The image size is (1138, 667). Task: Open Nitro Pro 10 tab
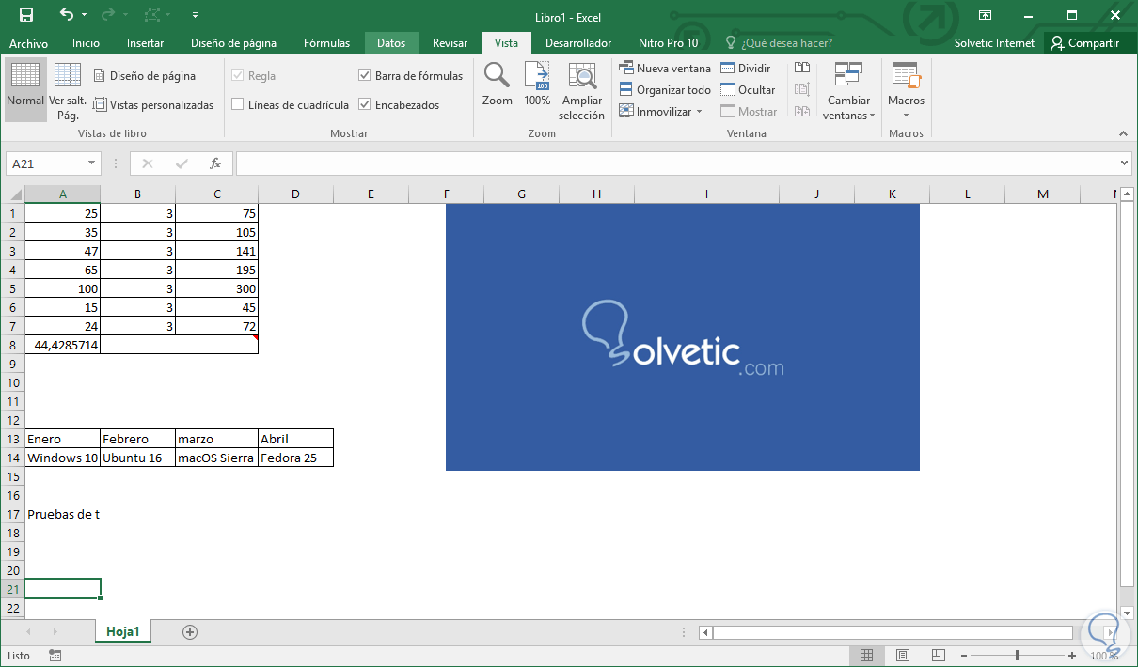[668, 43]
